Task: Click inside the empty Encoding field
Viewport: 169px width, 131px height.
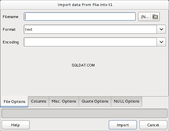Action: click(x=90, y=42)
